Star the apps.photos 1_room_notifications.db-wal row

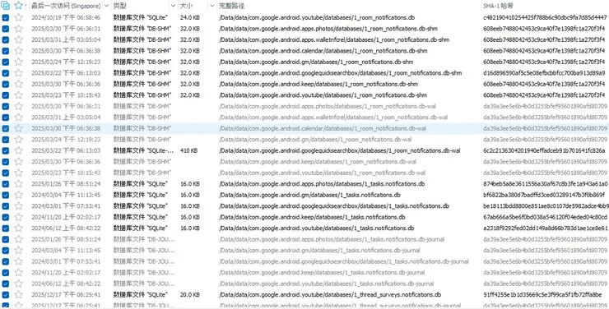tap(18, 106)
